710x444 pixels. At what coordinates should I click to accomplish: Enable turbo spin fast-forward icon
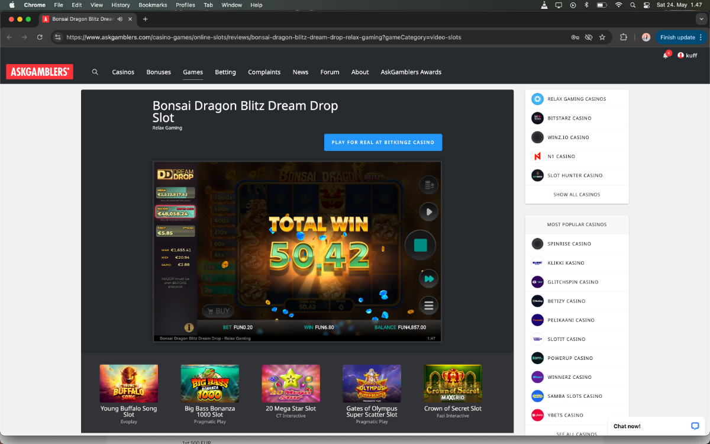[428, 279]
